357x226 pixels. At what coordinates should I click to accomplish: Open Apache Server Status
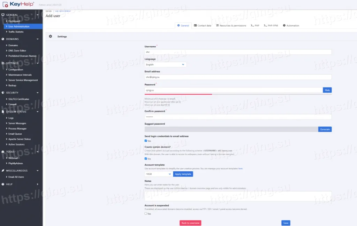(20, 139)
